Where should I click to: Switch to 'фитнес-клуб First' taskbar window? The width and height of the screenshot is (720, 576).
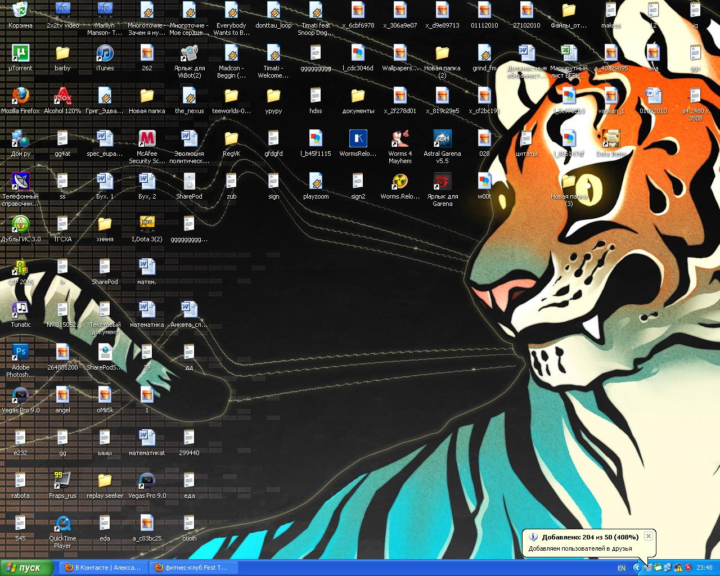point(192,568)
